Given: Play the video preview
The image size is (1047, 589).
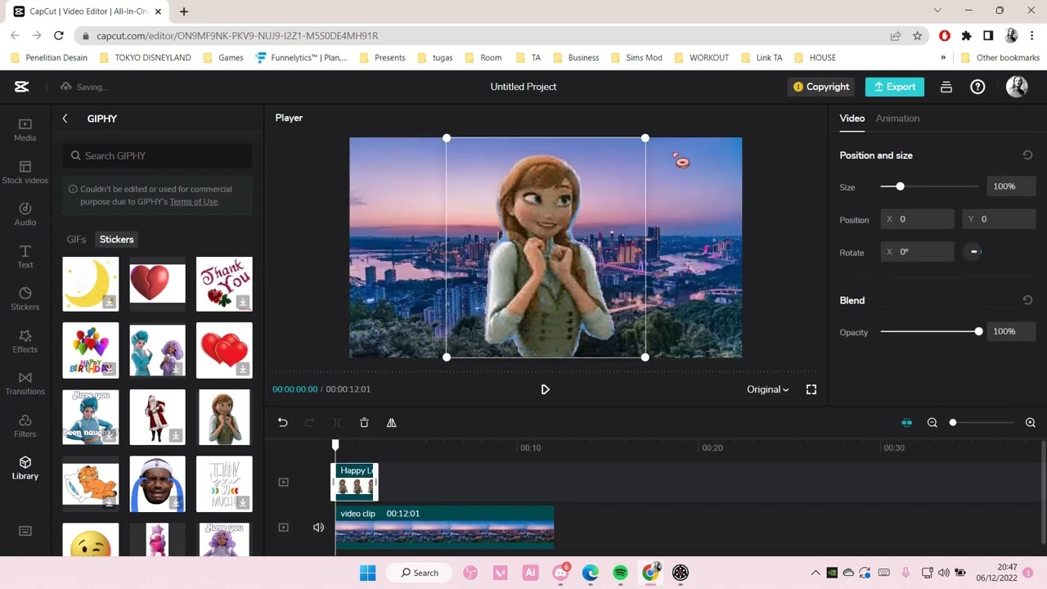Looking at the screenshot, I should pos(545,389).
